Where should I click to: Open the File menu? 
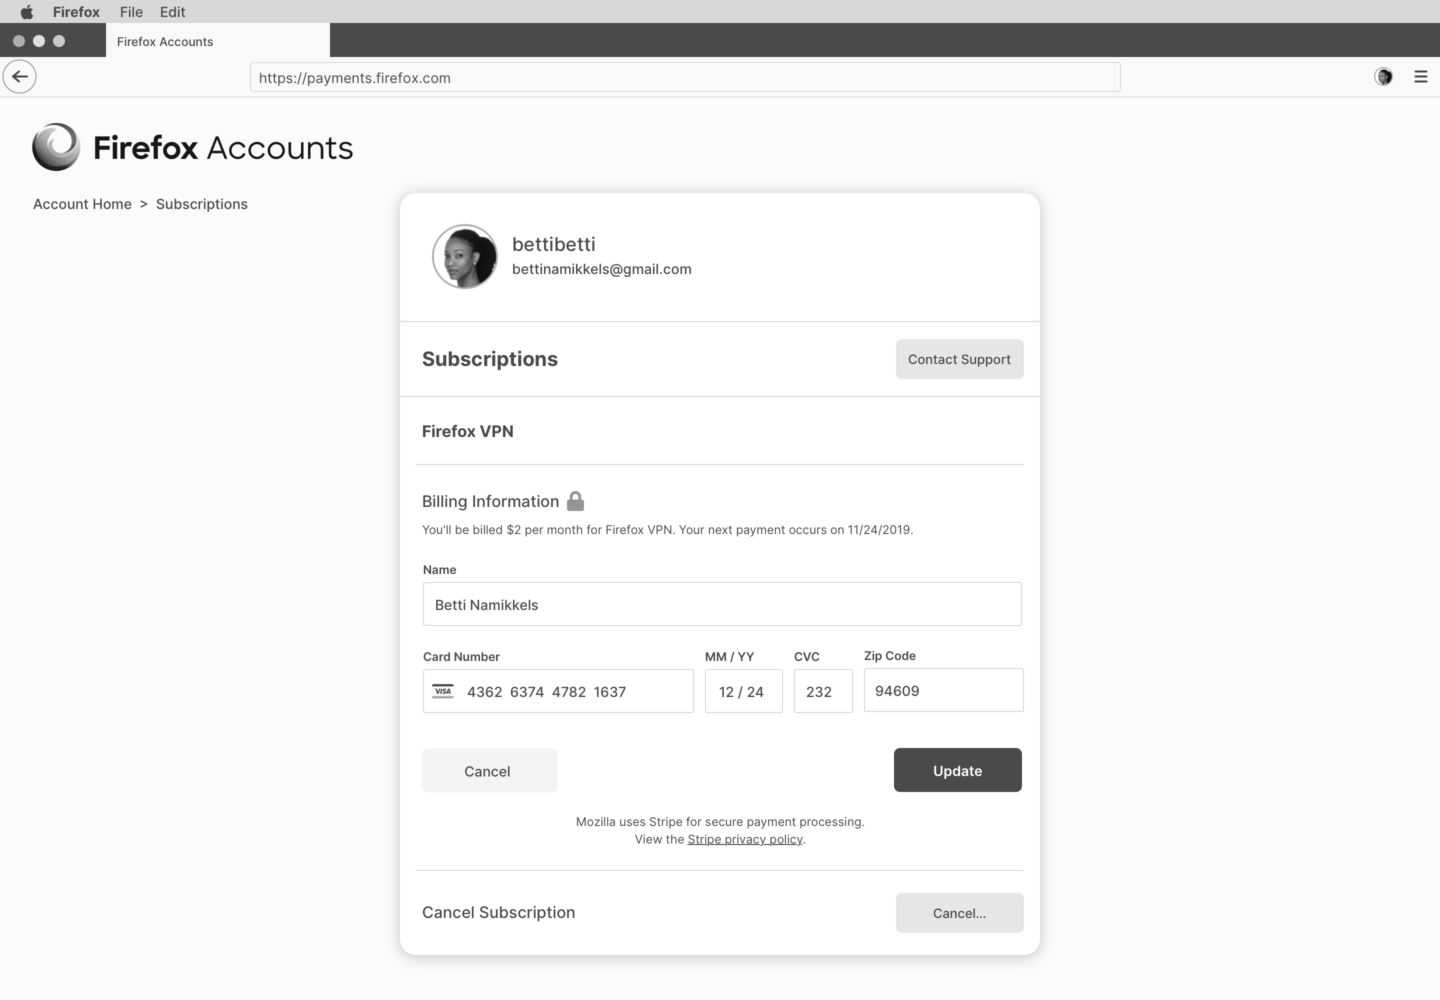[x=131, y=12]
